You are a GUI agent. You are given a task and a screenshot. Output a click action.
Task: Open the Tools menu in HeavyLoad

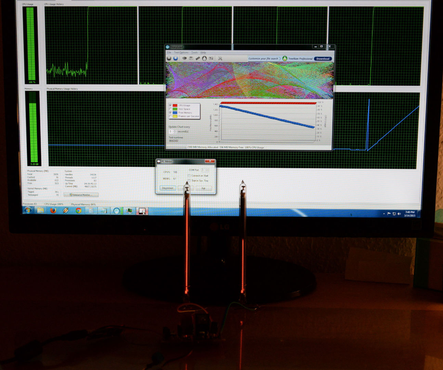coord(194,52)
